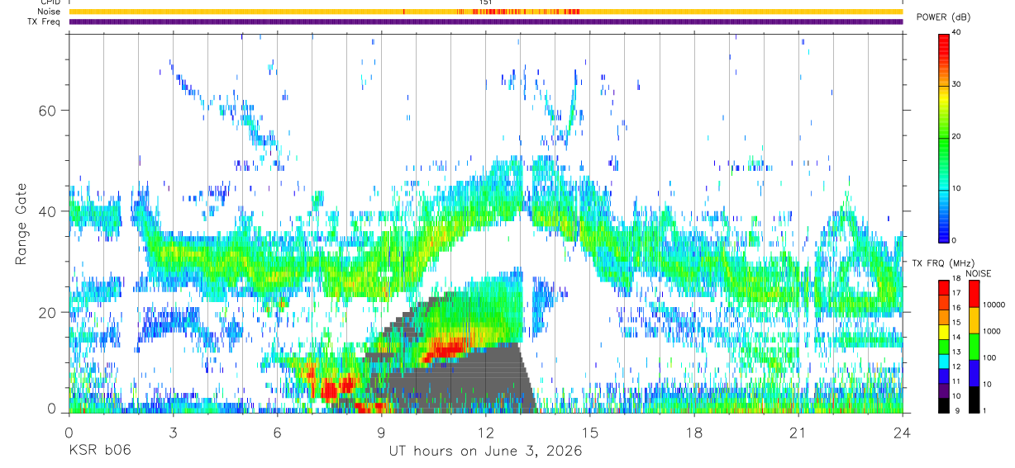Screen dimensions: 1015x468
Task: Click the 1000 tick on the NOISE legend
Action: 990,331
